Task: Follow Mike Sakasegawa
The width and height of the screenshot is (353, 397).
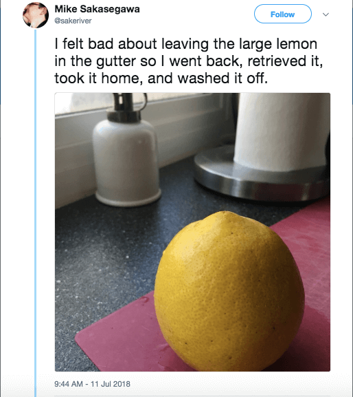Action: pyautogui.click(x=282, y=14)
